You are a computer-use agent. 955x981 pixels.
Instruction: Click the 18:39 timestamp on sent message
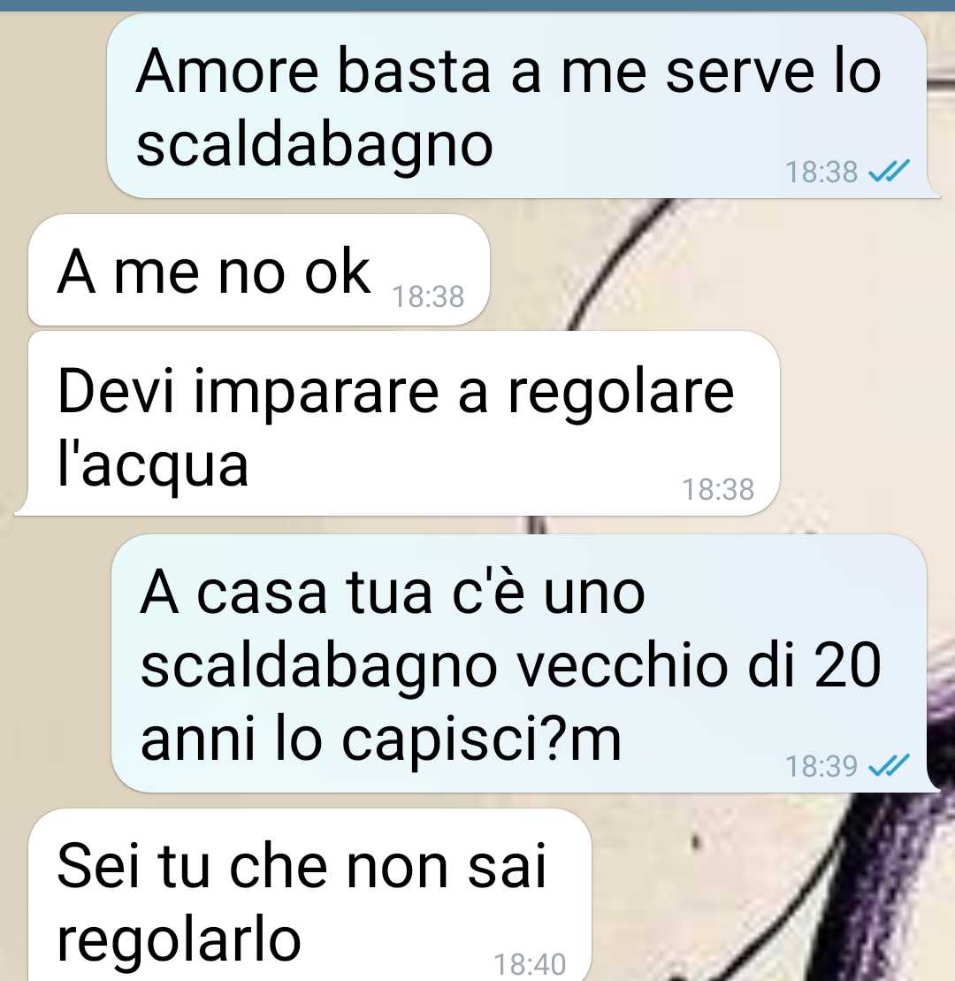point(821,766)
